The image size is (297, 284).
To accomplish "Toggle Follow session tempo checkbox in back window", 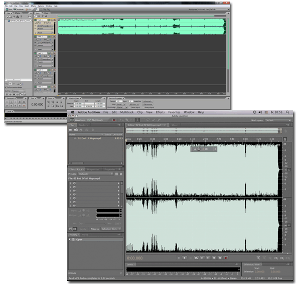I will [6, 87].
